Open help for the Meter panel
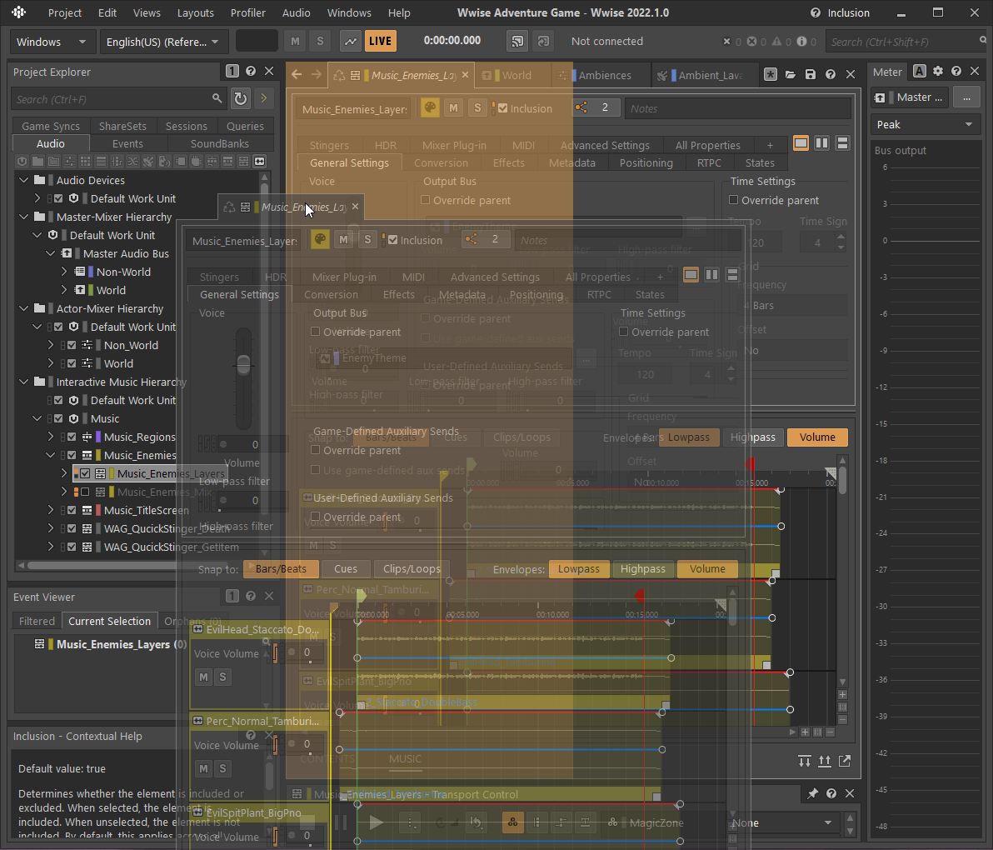 coord(956,72)
